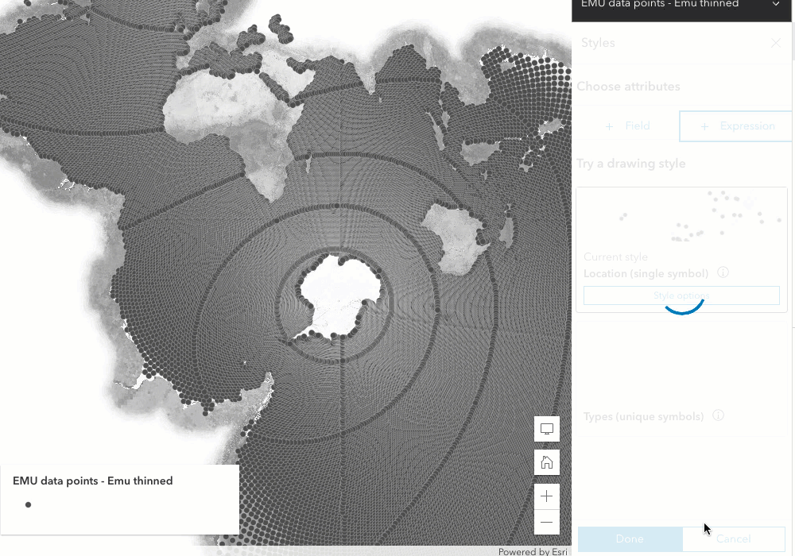Screen dimensions: 795x556
Task: Open info for Location (single symbol) style
Action: [723, 272]
